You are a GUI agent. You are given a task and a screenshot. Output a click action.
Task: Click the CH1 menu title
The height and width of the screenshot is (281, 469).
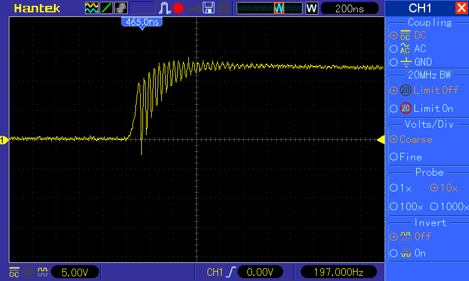point(420,8)
